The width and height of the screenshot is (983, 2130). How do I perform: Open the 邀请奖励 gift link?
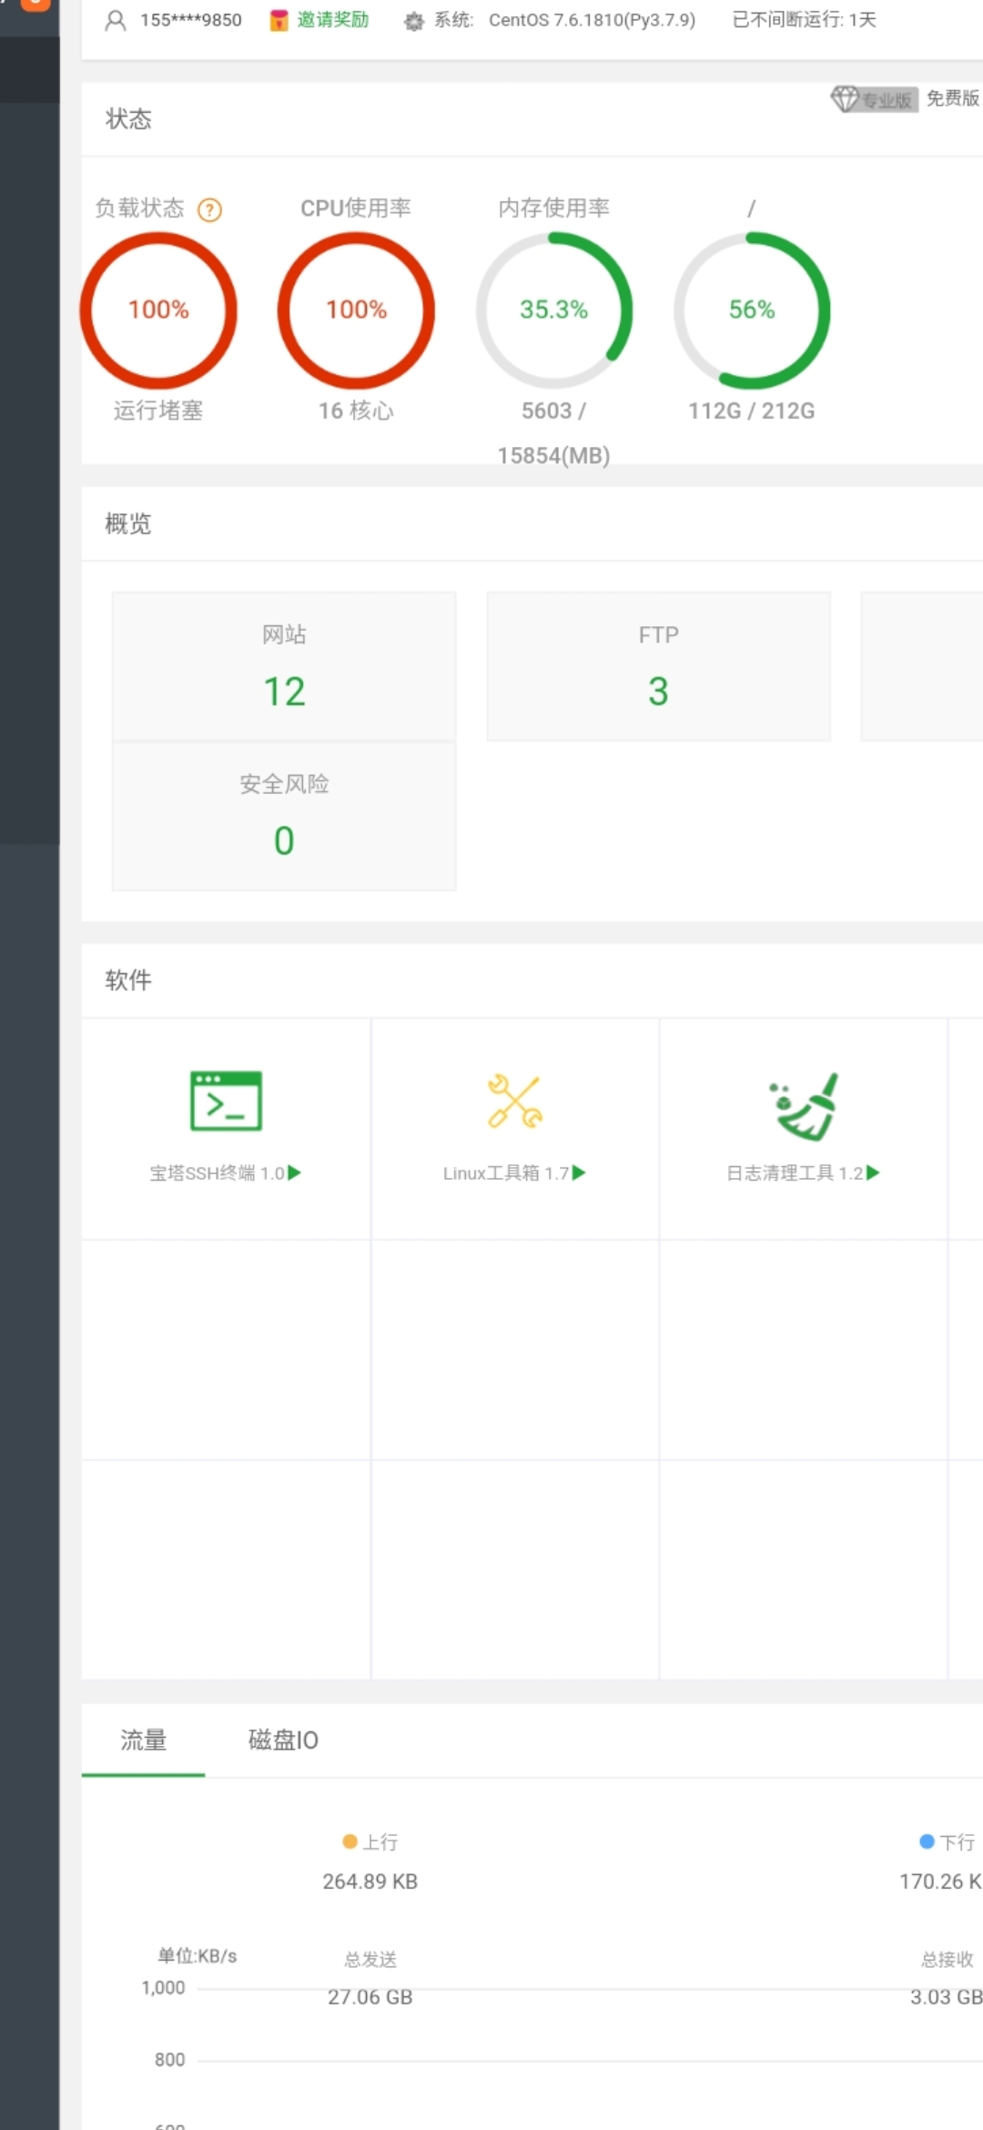tap(319, 20)
